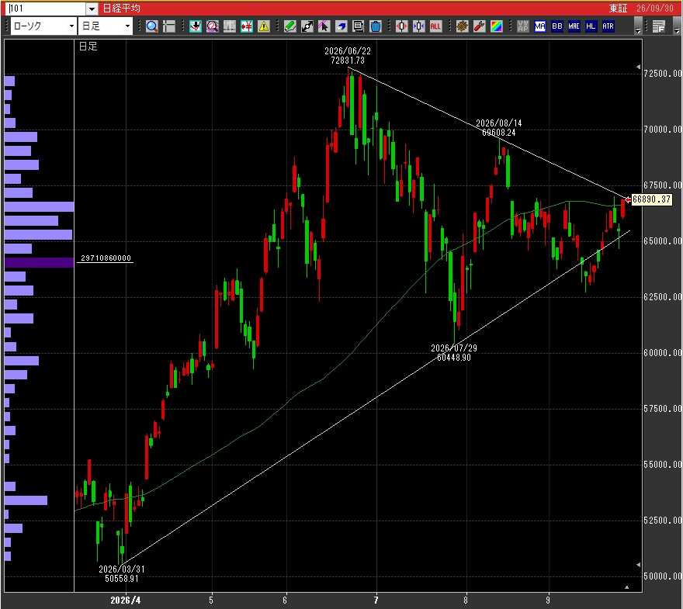
Task: Click the 26/09/30 date label
Action: pyautogui.click(x=654, y=9)
